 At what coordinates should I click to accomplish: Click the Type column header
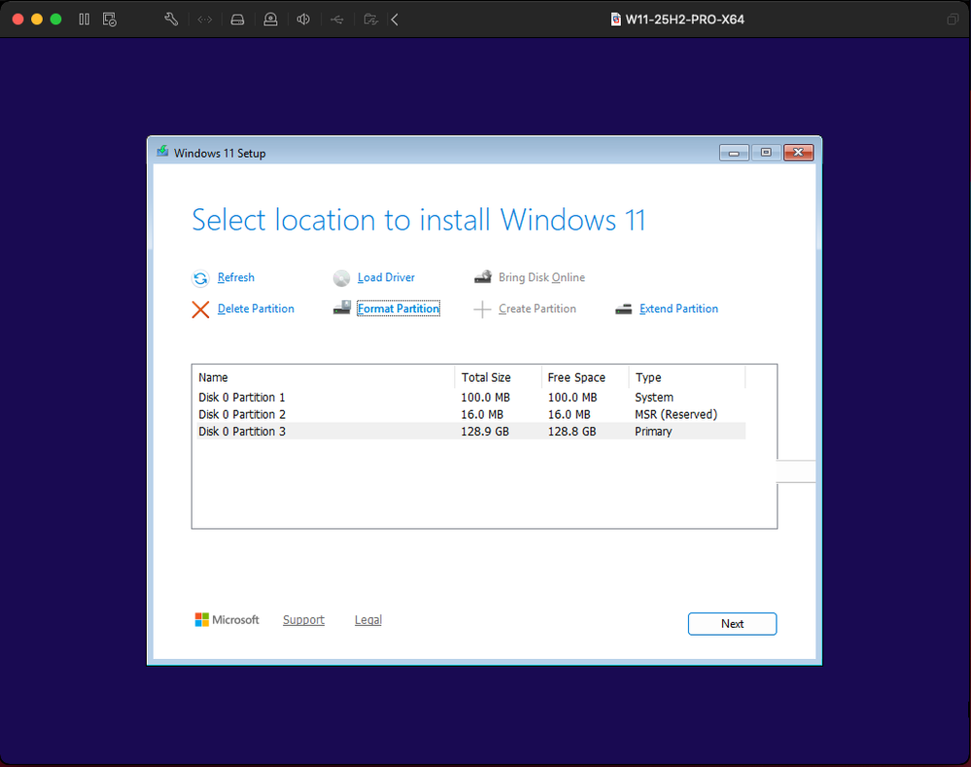[687, 377]
